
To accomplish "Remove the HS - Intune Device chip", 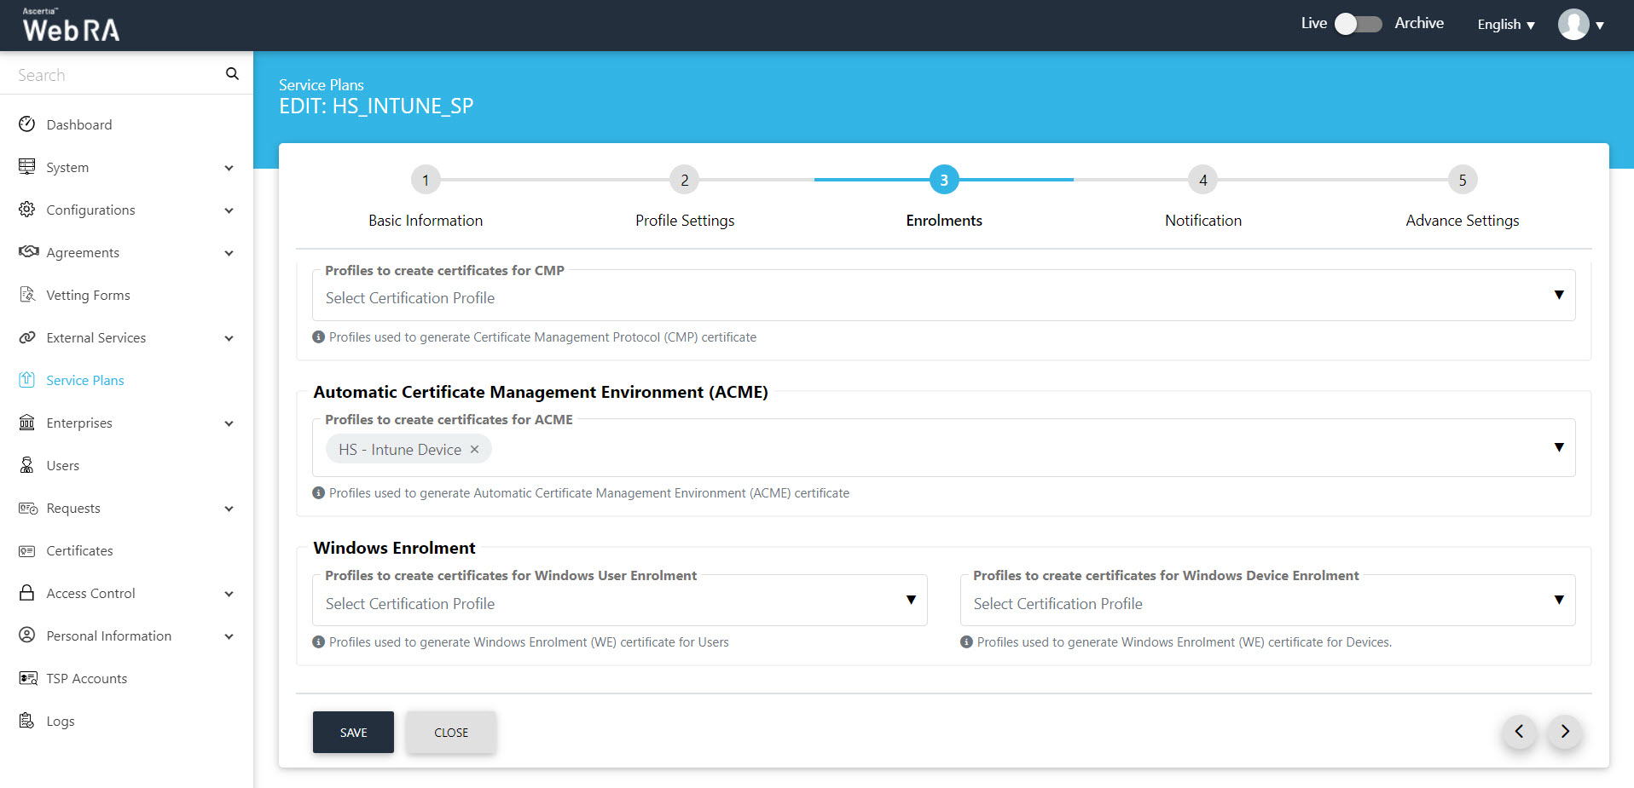I will (475, 449).
